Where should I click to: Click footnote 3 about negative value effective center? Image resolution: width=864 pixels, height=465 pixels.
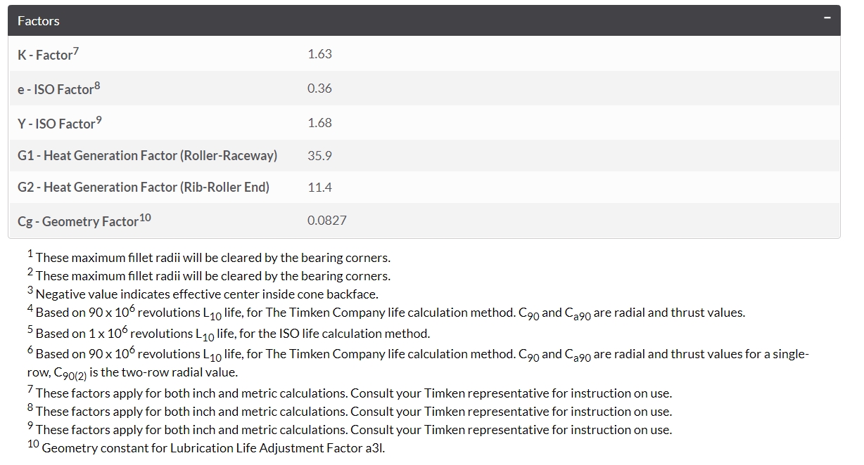[x=206, y=294]
